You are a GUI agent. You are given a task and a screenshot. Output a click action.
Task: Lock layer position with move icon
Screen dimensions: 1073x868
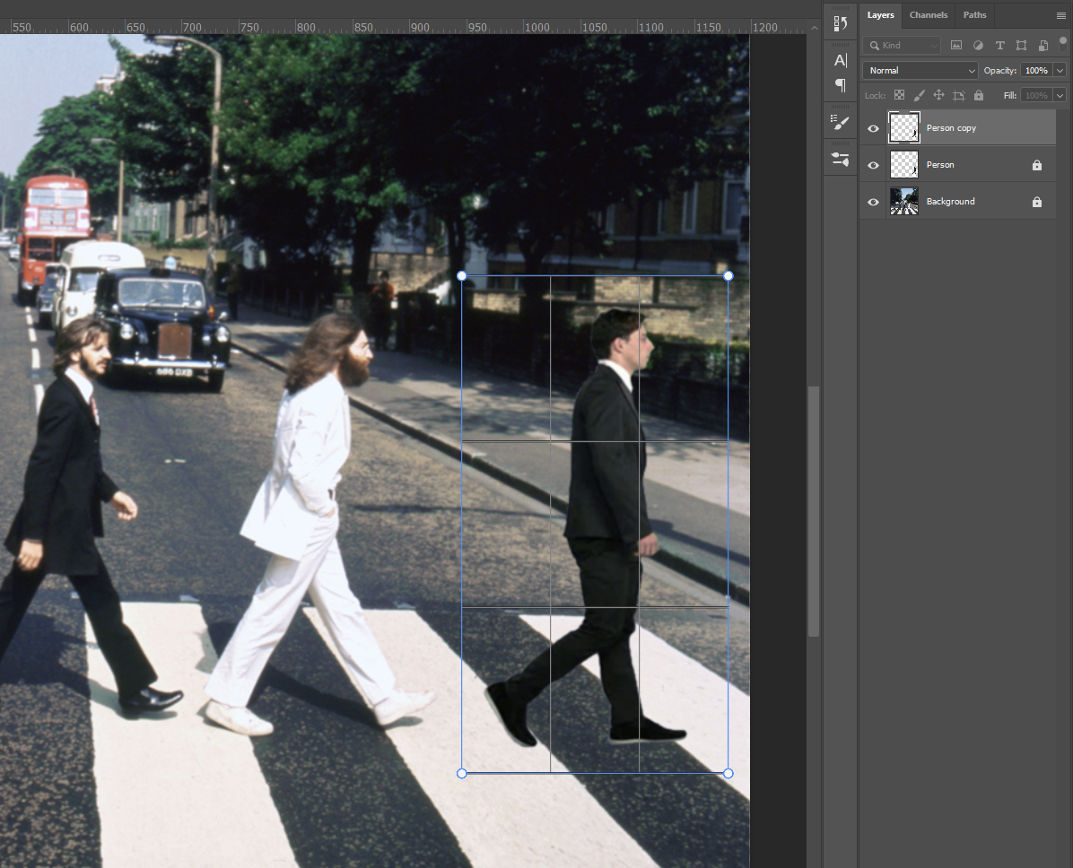(x=938, y=95)
